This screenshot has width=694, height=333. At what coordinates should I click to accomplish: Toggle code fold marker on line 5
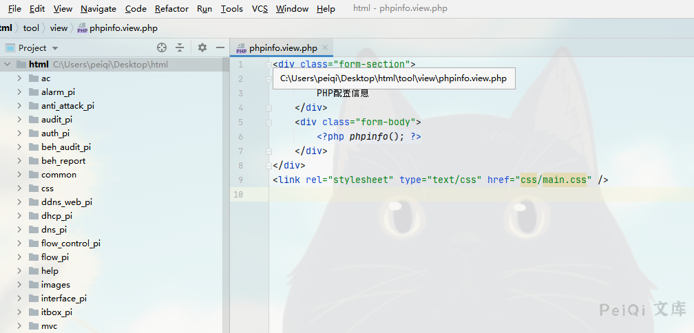pos(269,122)
